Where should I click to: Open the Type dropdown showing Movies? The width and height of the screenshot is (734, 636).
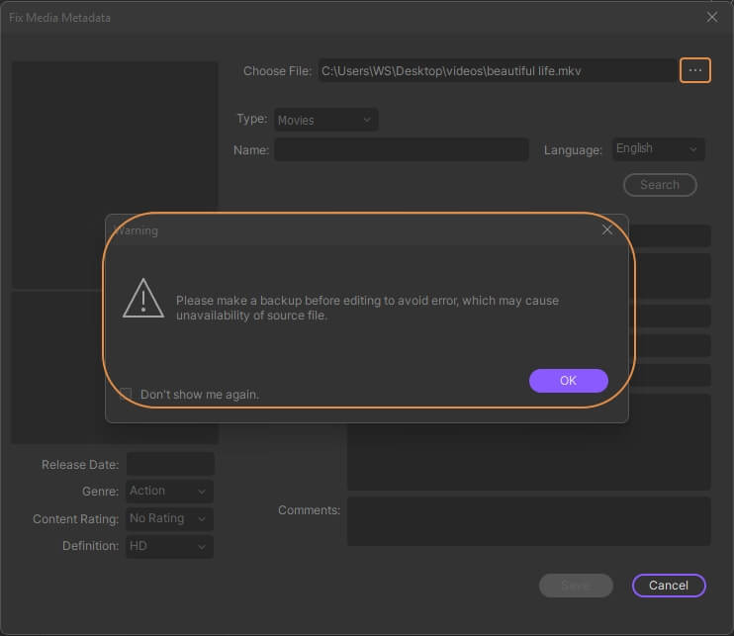[x=325, y=120]
